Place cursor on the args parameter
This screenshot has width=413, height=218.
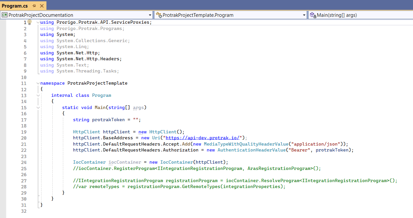138,108
